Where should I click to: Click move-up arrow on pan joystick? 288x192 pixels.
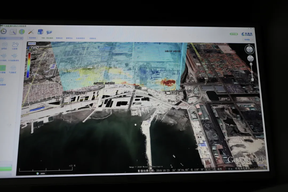point(250,57)
